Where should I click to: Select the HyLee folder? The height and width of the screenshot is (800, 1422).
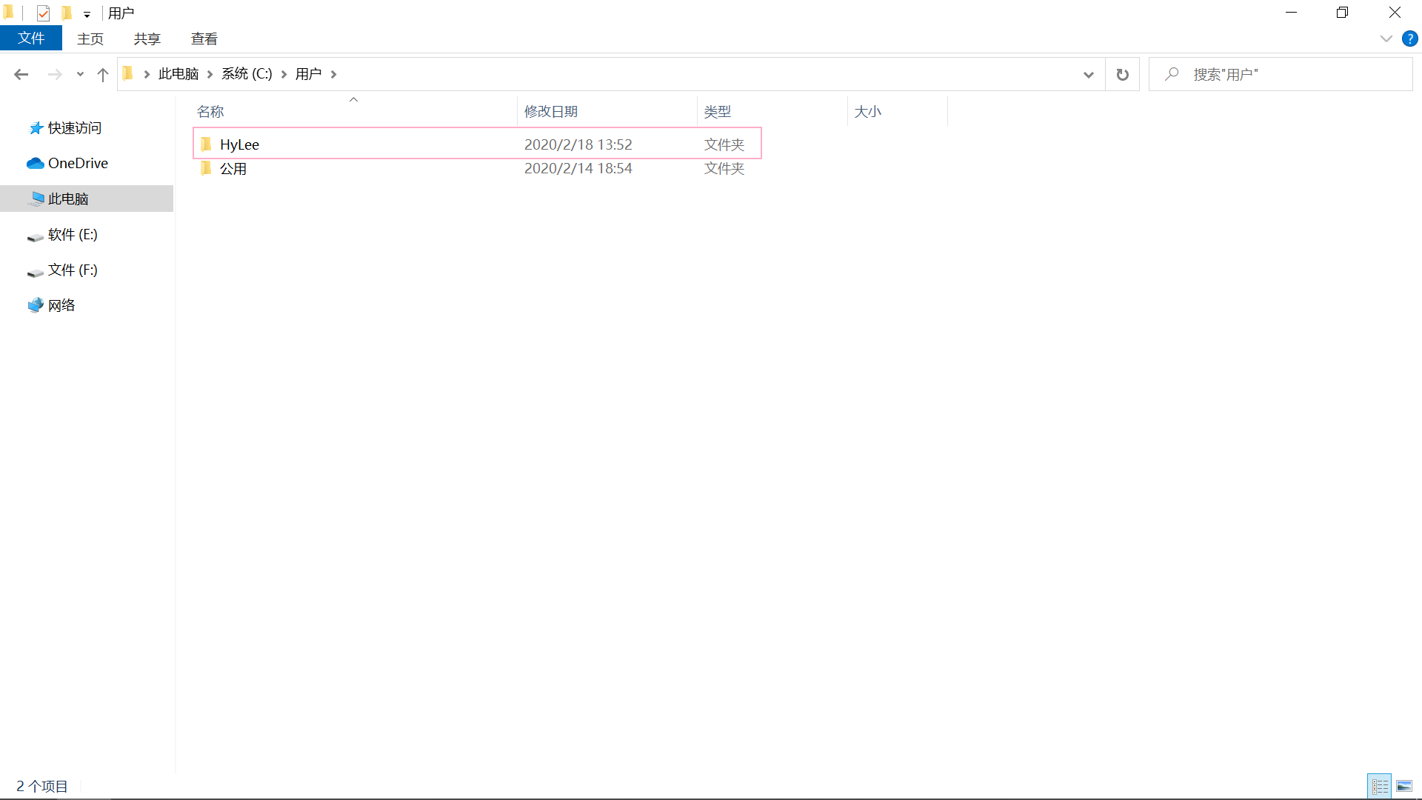[x=239, y=144]
